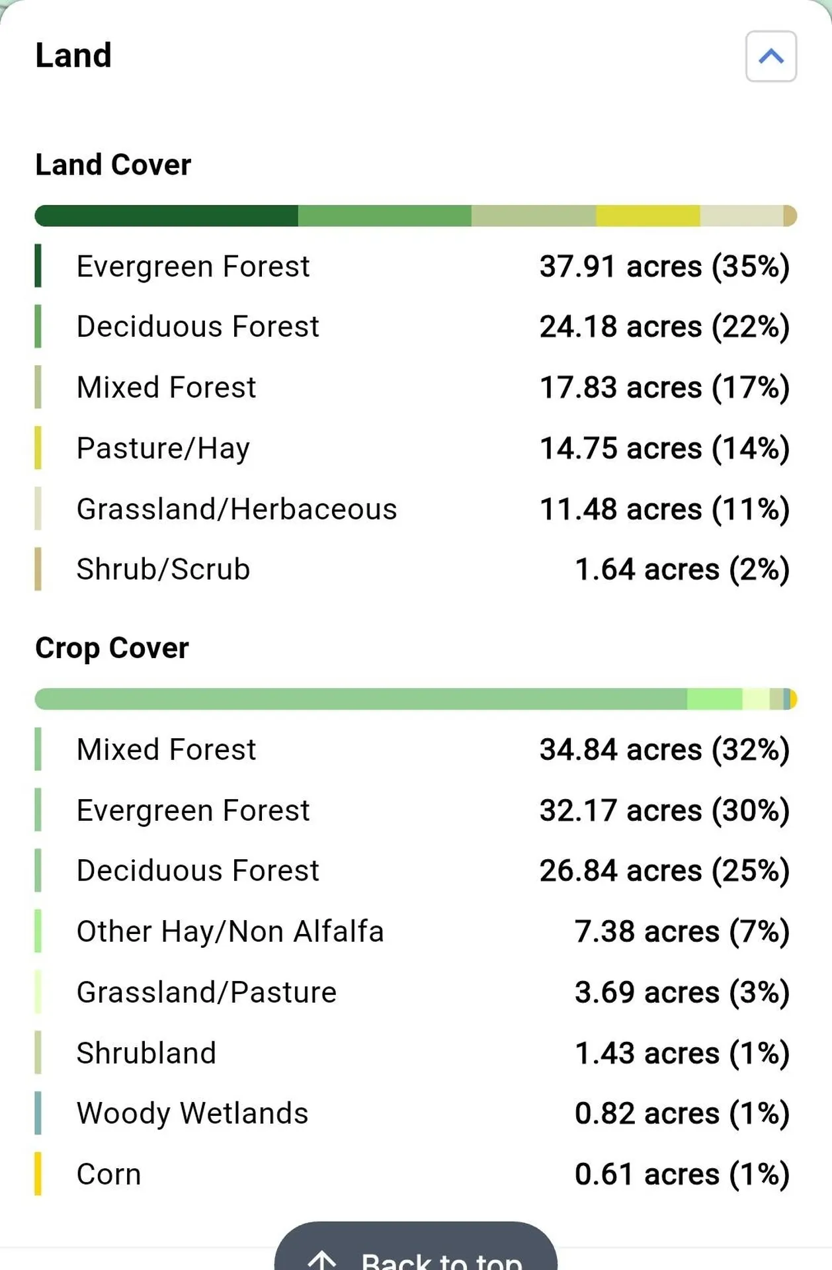Tap the Back to top button
This screenshot has height=1270, width=832.
point(416,1246)
